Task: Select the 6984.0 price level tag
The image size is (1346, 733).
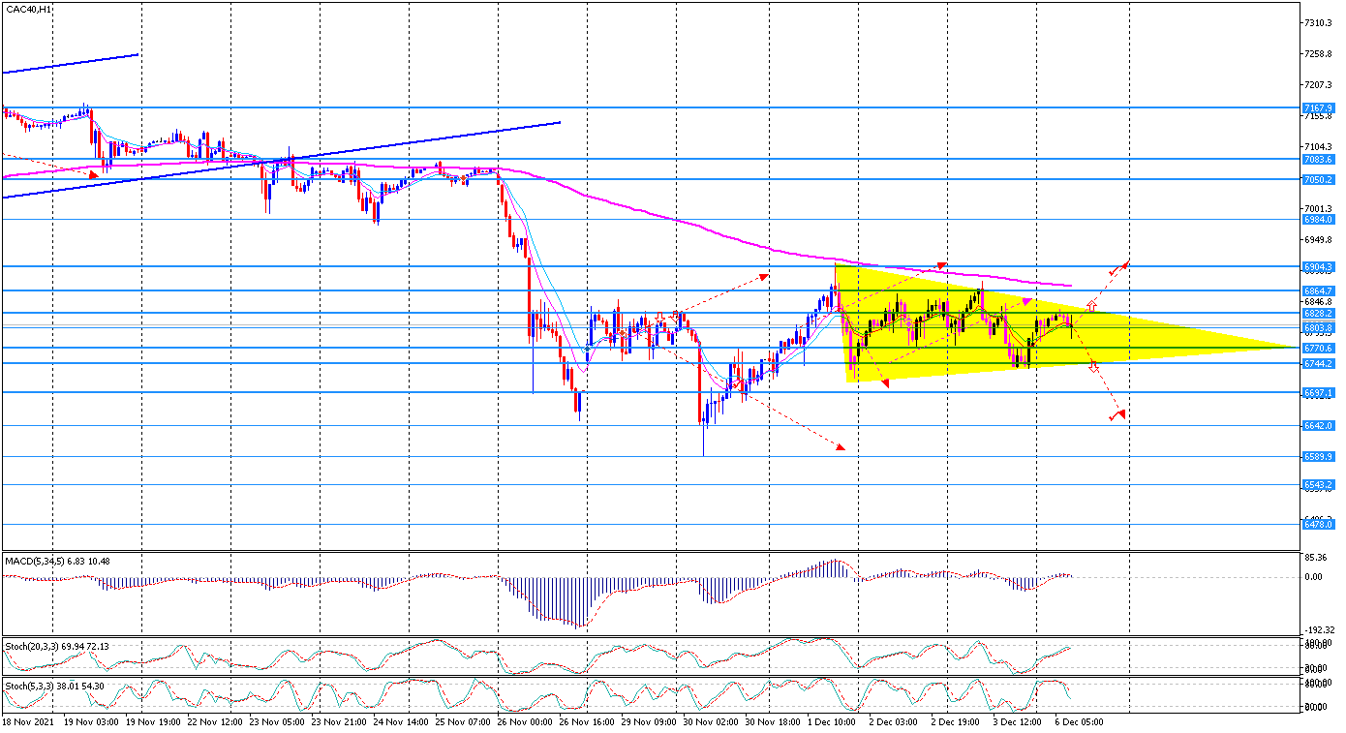Action: point(1319,219)
